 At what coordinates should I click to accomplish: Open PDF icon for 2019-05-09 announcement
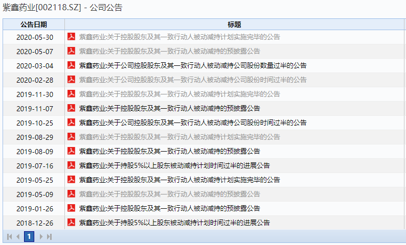[x=71, y=193]
